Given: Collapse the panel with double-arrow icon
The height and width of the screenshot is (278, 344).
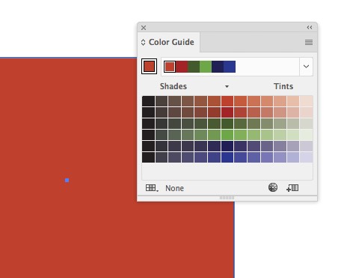Looking at the screenshot, I should tap(310, 27).
